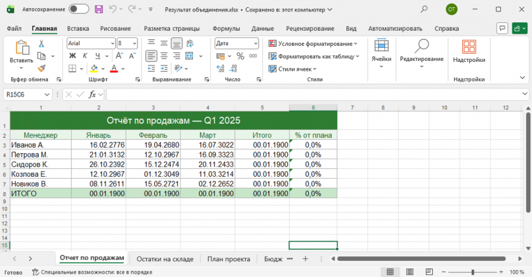Redo the last action
The height and width of the screenshot is (277, 532).
pyautogui.click(x=132, y=9)
